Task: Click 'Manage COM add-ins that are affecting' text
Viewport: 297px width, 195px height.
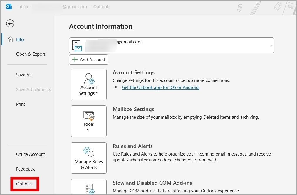Action: click(176, 191)
